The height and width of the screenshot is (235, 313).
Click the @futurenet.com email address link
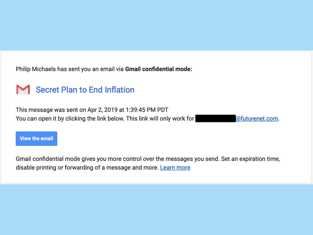click(x=257, y=118)
